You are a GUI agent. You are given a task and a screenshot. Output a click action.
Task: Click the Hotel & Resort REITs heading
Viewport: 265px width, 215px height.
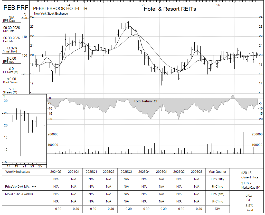click(170, 9)
